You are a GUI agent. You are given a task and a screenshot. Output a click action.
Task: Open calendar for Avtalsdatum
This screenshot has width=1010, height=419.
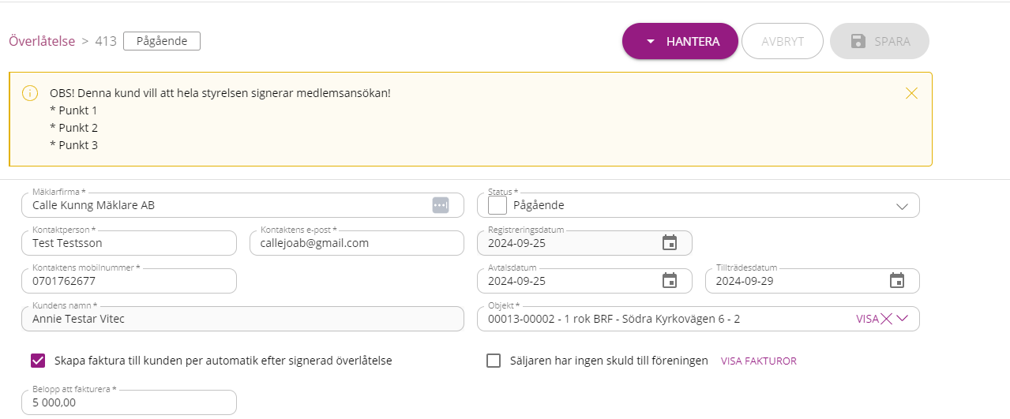[x=670, y=280]
